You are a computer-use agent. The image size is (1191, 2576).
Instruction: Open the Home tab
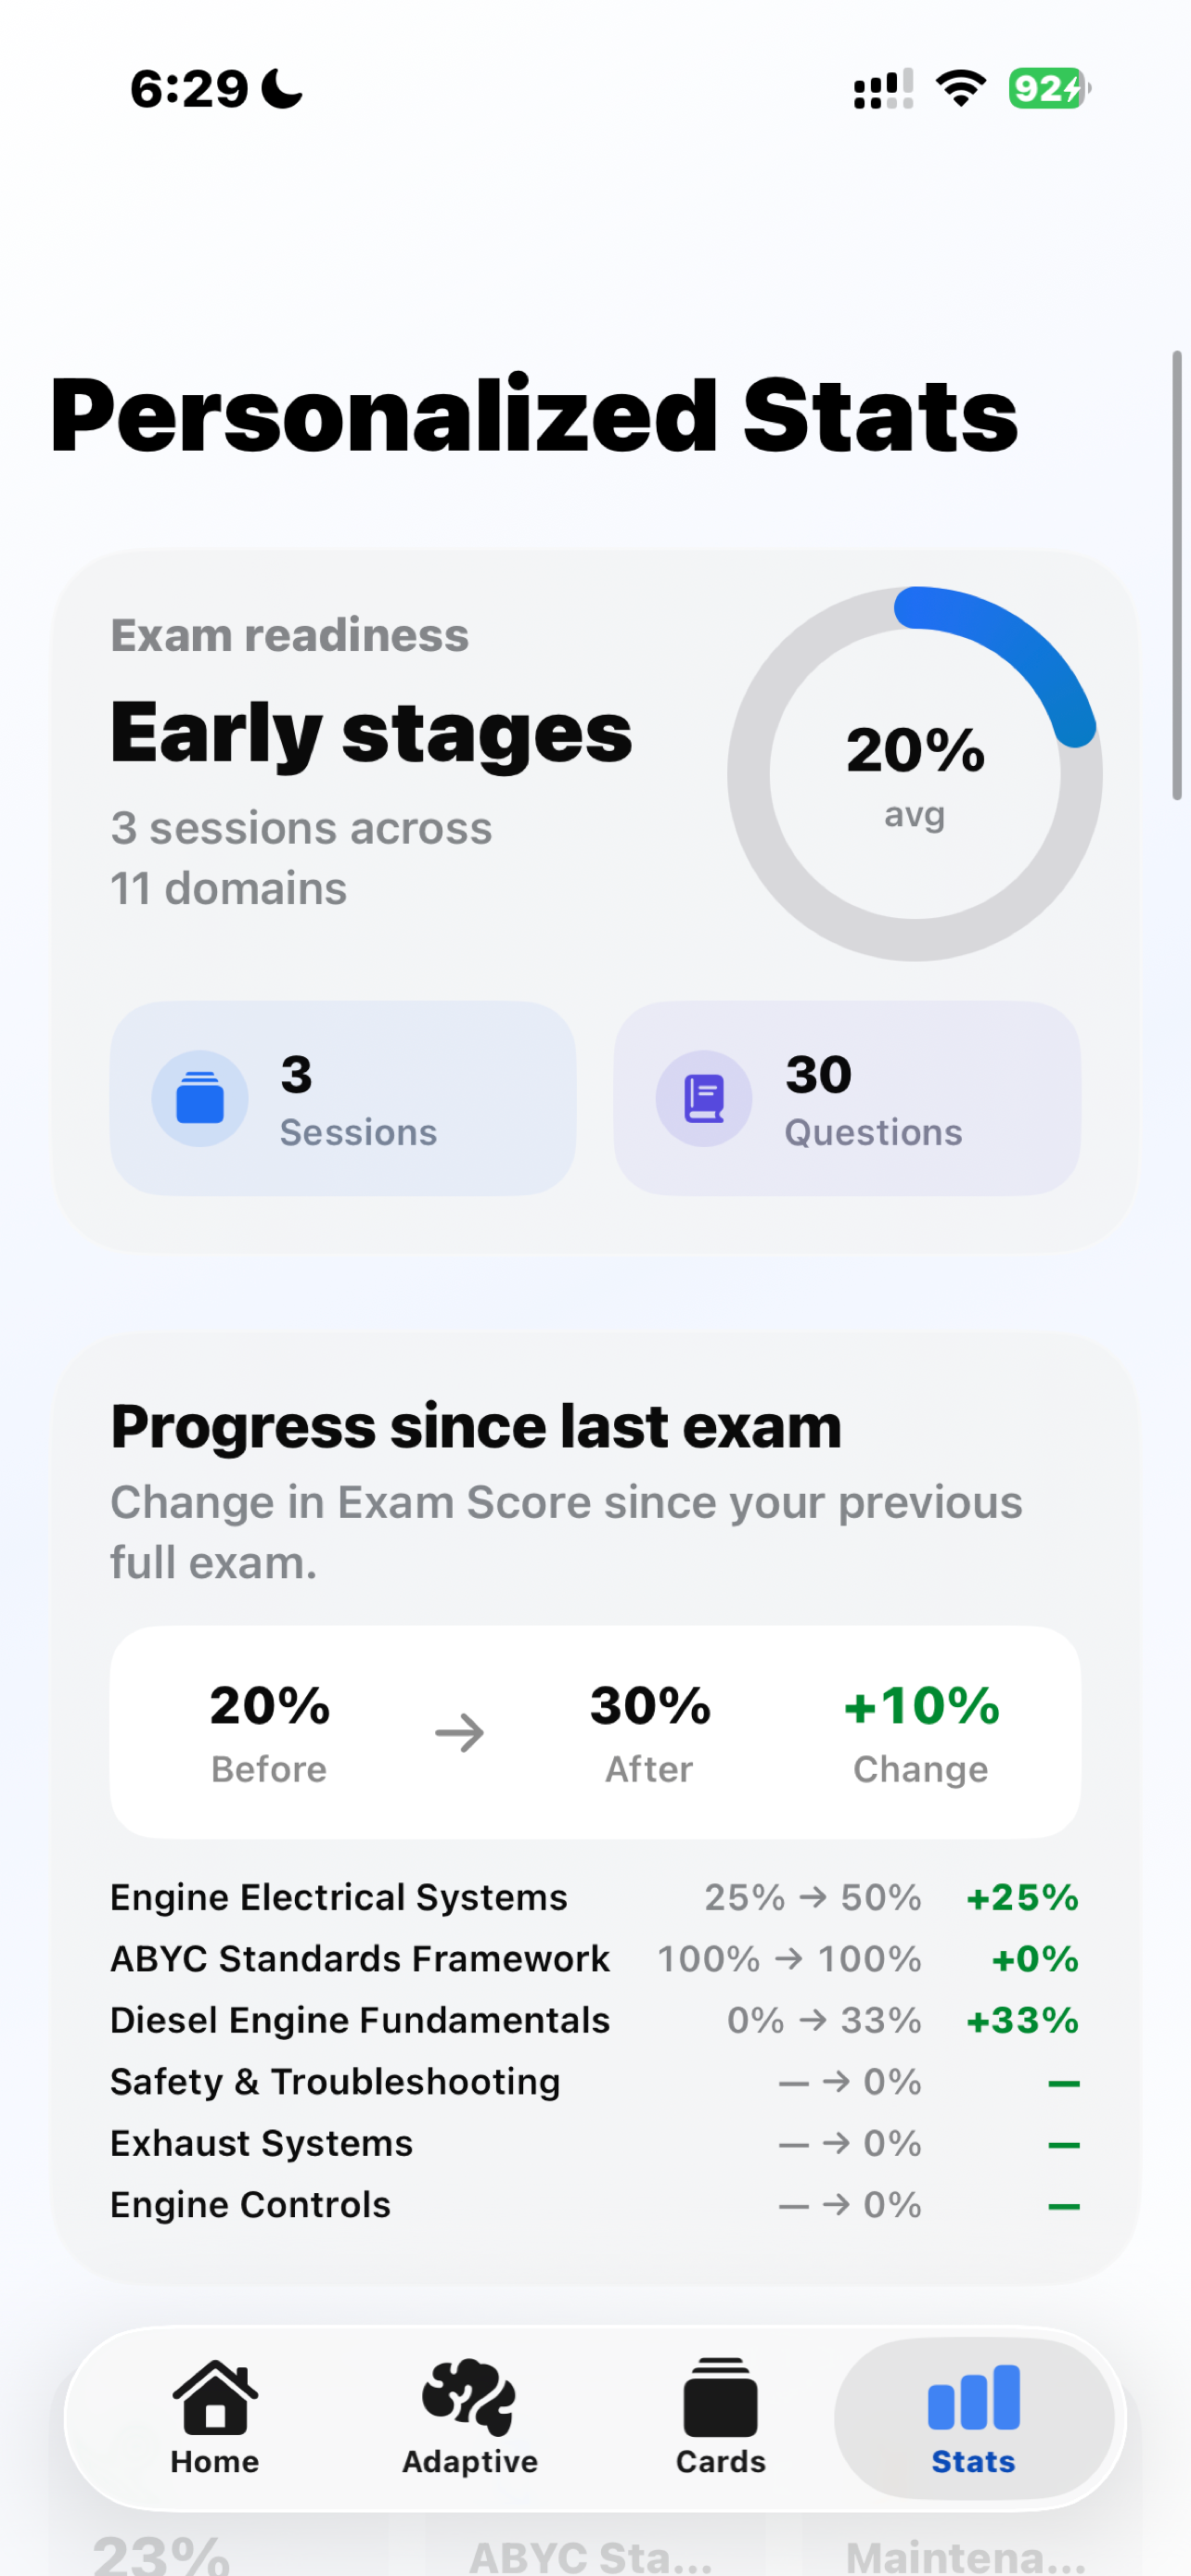pos(215,2417)
